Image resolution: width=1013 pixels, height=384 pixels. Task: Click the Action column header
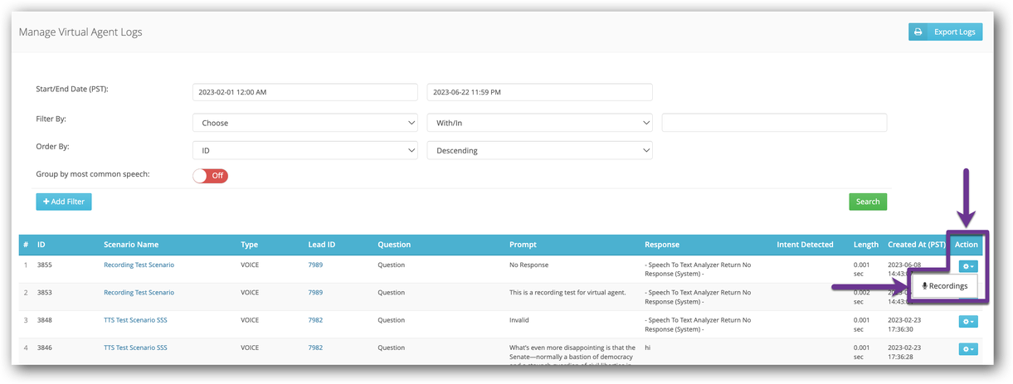967,245
